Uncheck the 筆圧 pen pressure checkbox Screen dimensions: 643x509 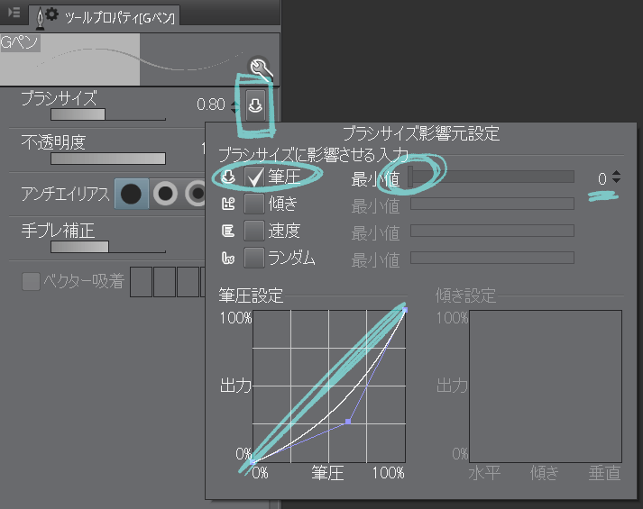tap(254, 178)
